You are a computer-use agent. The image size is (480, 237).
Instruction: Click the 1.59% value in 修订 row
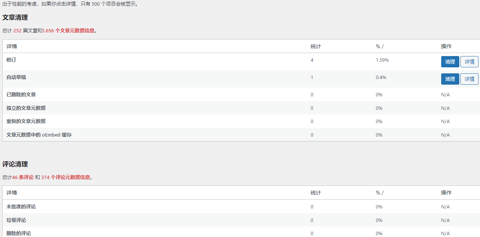point(382,60)
